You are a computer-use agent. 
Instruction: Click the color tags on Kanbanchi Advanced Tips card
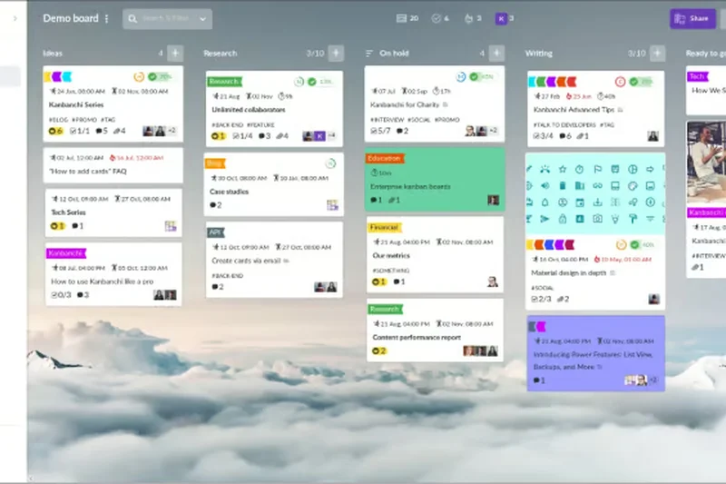[552, 82]
